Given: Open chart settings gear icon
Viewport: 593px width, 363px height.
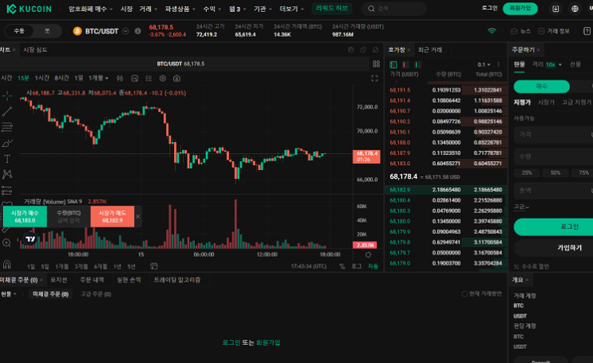Looking at the screenshot, I should click(368, 254).
